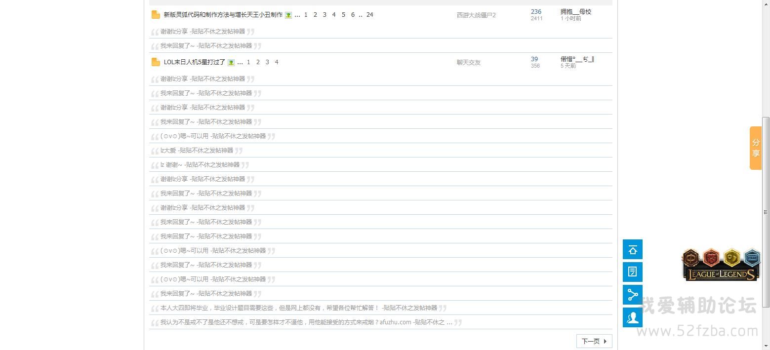
Task: Open thread LOL末日人机5星打过了
Action: tap(194, 62)
